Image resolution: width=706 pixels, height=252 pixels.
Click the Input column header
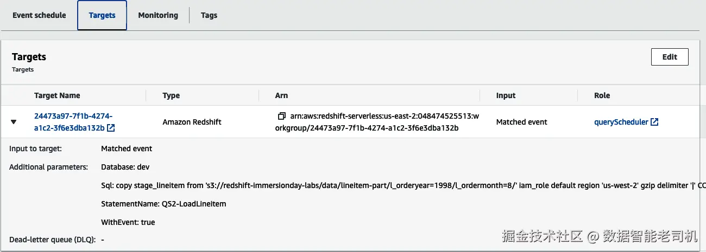click(506, 95)
